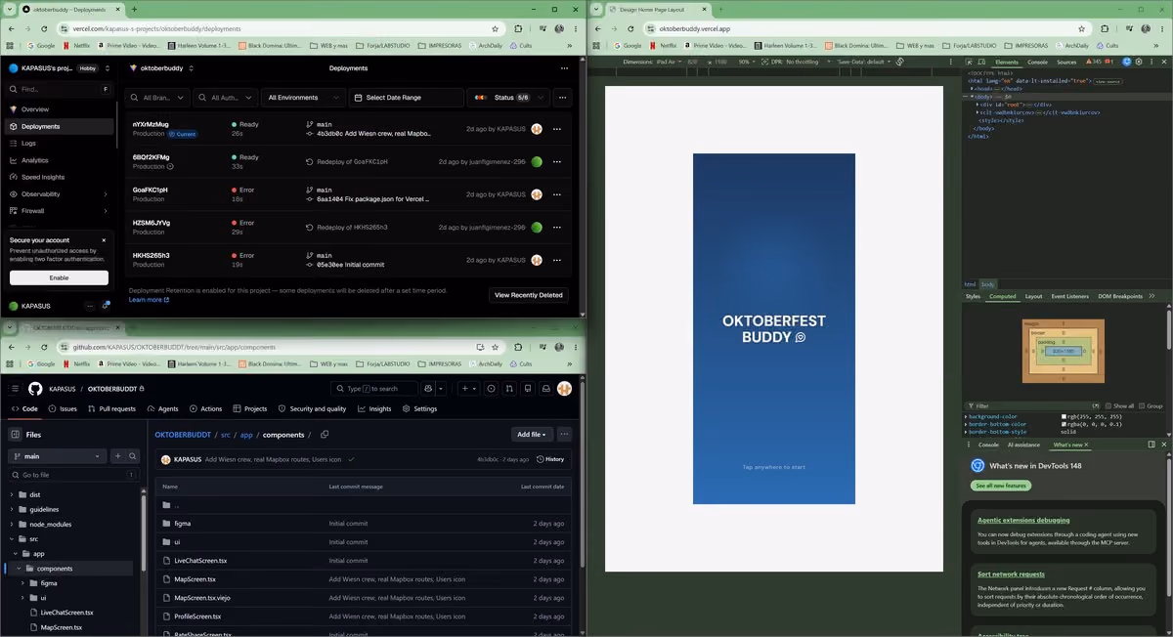1173x637 pixels.
Task: Open the GitHub Copilot icon
Action: (428, 388)
